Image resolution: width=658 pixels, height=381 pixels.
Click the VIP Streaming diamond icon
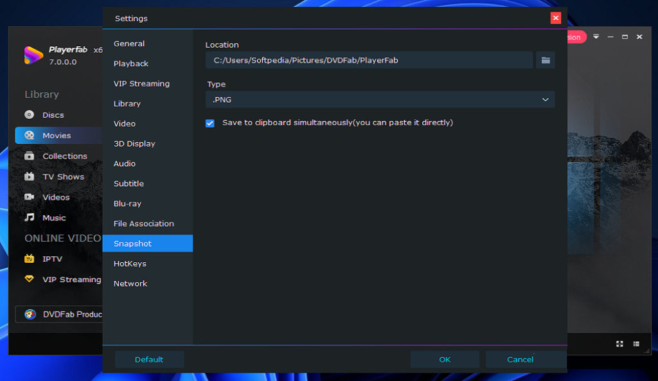tap(29, 279)
